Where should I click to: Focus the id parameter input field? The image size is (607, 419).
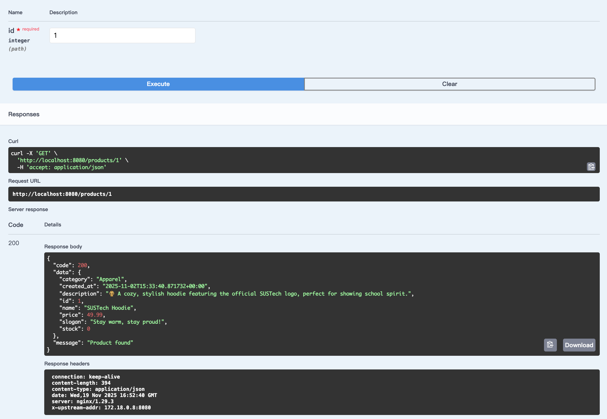(122, 35)
